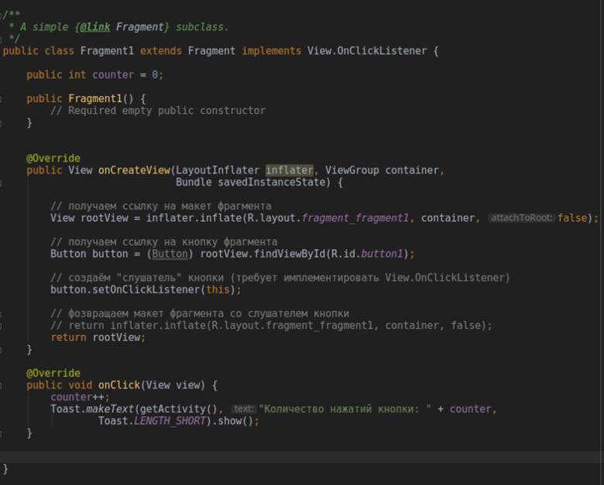Place cursor on counter field declaration
This screenshot has height=485, width=604.
click(113, 75)
